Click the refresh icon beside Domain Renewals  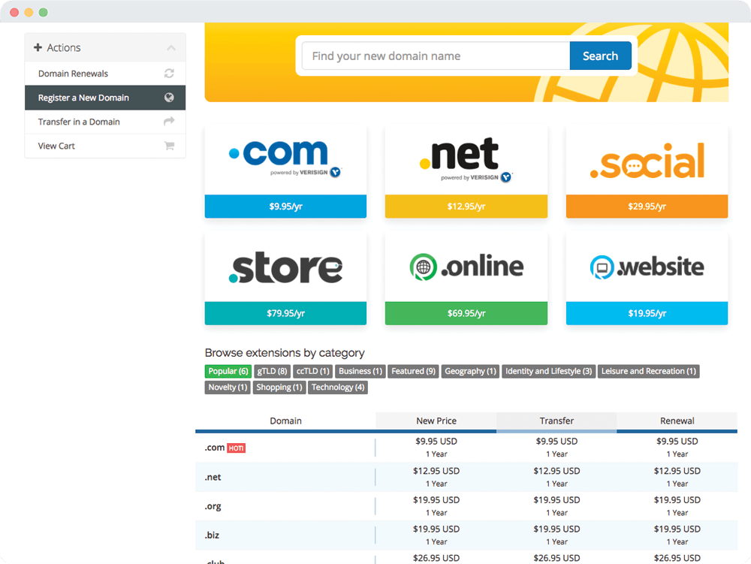169,74
